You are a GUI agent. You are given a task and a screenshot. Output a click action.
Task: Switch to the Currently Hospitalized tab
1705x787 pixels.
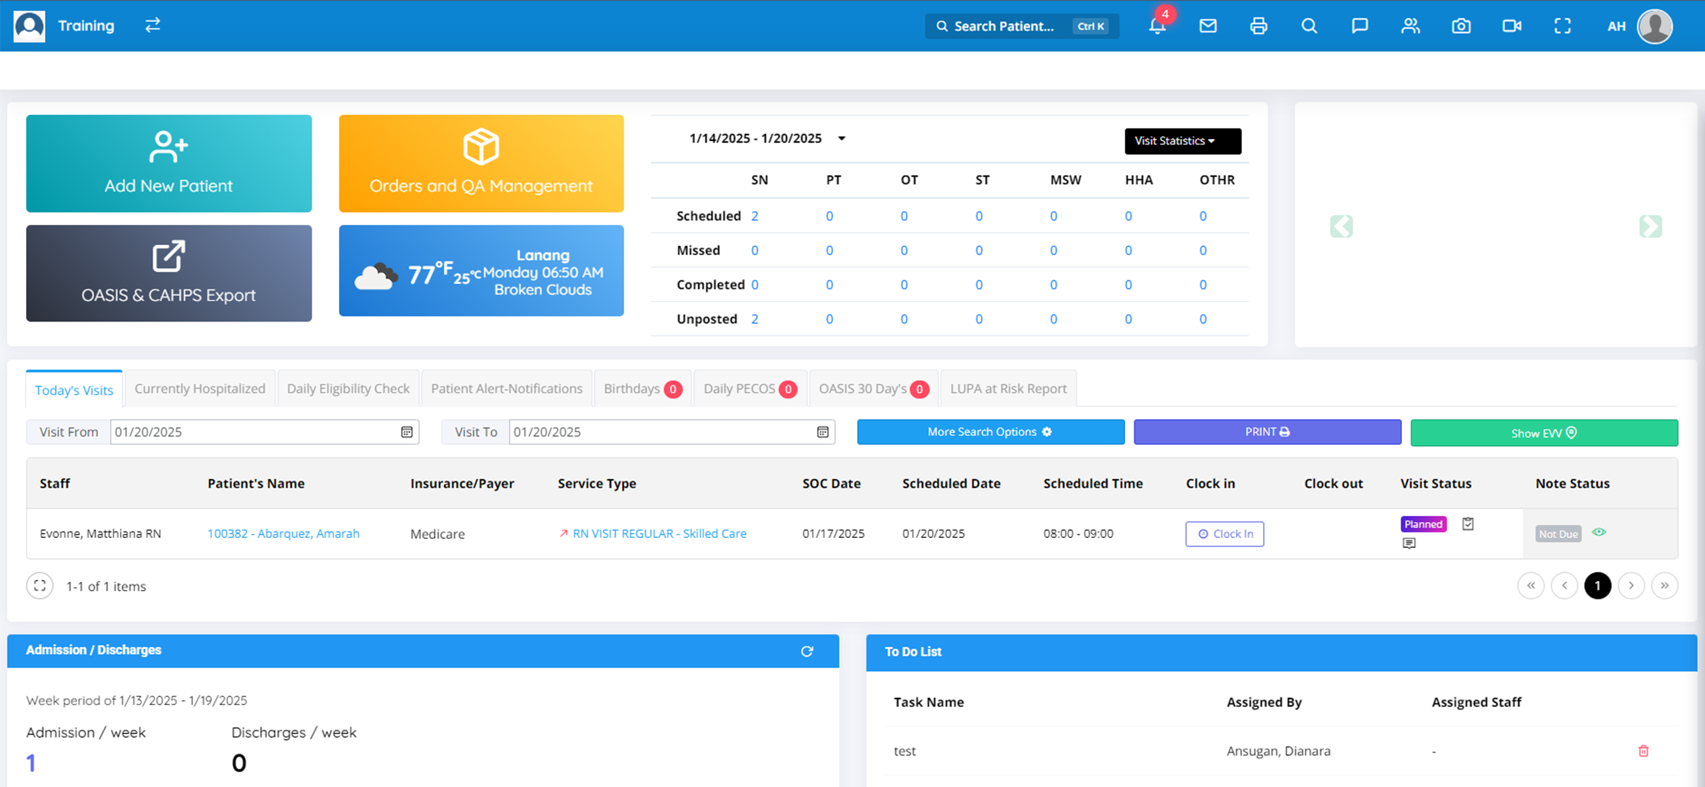[x=200, y=389]
